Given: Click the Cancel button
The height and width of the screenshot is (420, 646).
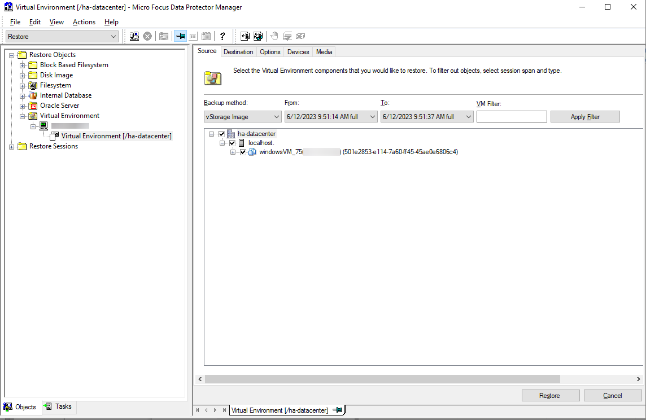Looking at the screenshot, I should click(613, 395).
